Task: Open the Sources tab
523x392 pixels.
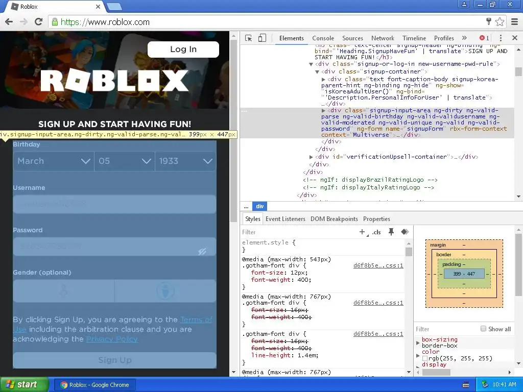Action: coord(352,38)
